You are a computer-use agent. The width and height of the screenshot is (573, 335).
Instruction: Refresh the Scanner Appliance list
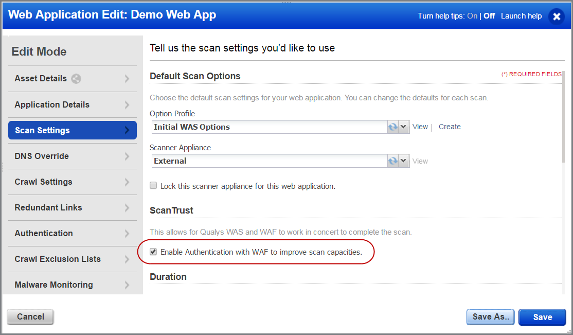tap(393, 161)
